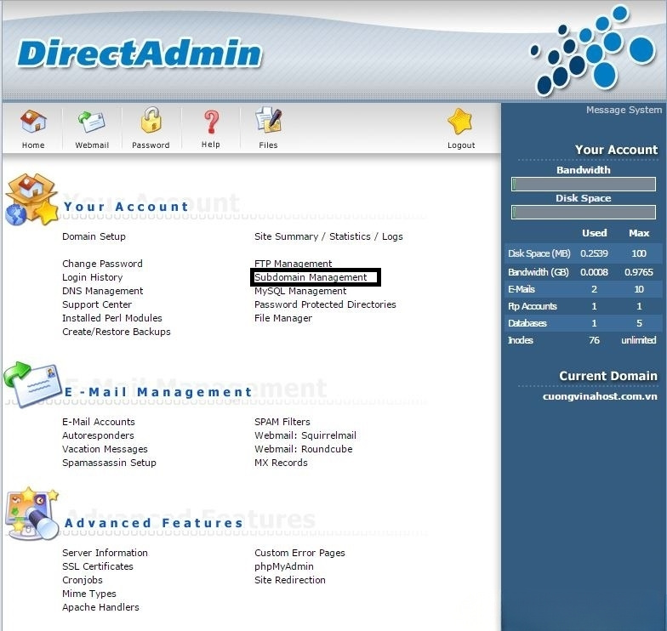Click the 0.2539 disk space used value
This screenshot has width=667, height=631.
click(x=594, y=253)
